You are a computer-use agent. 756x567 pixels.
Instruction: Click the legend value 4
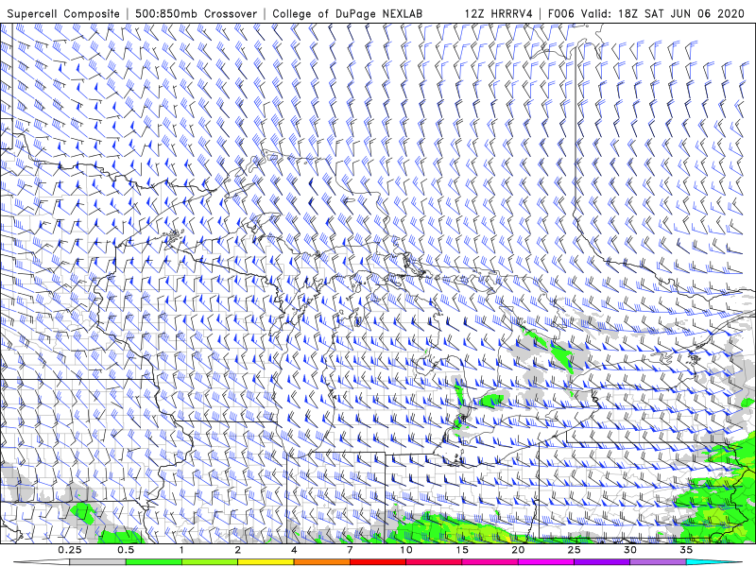(294, 550)
